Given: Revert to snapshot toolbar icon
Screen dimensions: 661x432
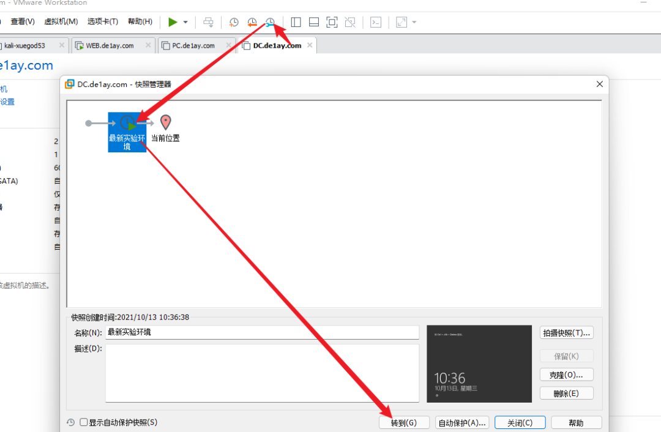Looking at the screenshot, I should (252, 22).
